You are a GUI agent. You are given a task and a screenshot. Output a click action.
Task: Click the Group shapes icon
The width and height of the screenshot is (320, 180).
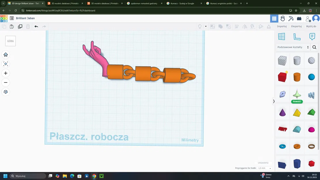pos(213,26)
